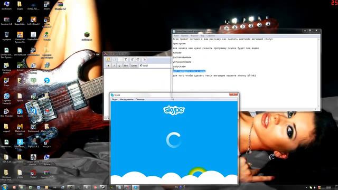Click the Notepad vertical scrollbar

click(x=318, y=73)
